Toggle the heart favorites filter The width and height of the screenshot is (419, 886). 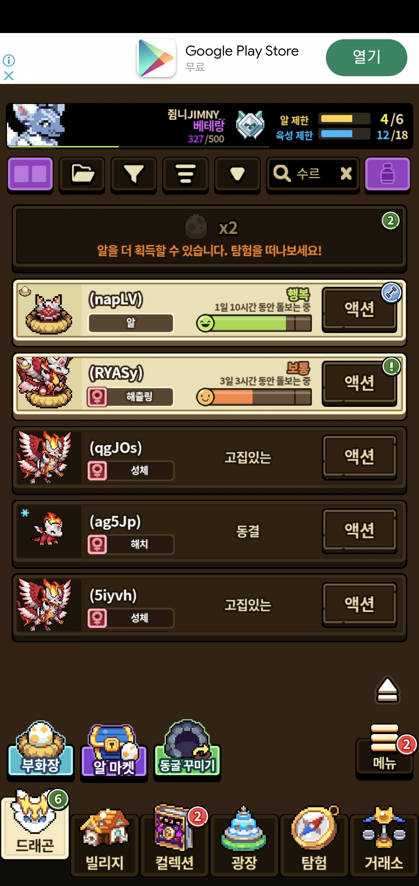(237, 174)
